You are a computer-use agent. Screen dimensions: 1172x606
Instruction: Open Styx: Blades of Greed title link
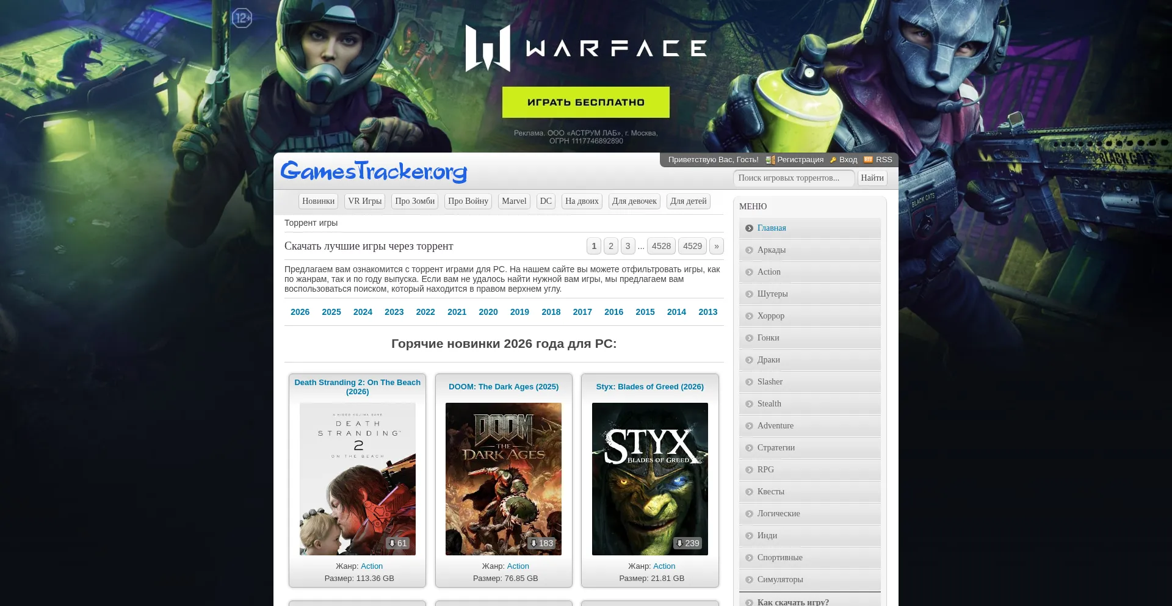(650, 387)
